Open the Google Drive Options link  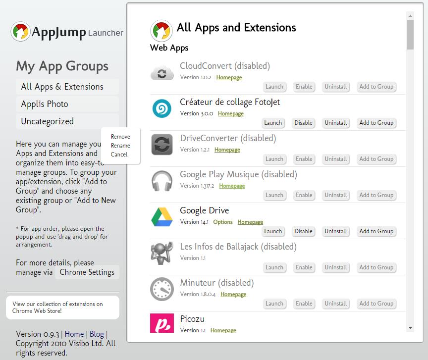pos(223,222)
